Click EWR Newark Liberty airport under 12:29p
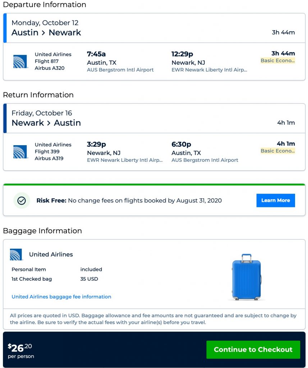 click(x=209, y=70)
